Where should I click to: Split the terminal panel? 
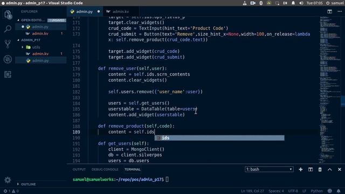coord(310,169)
